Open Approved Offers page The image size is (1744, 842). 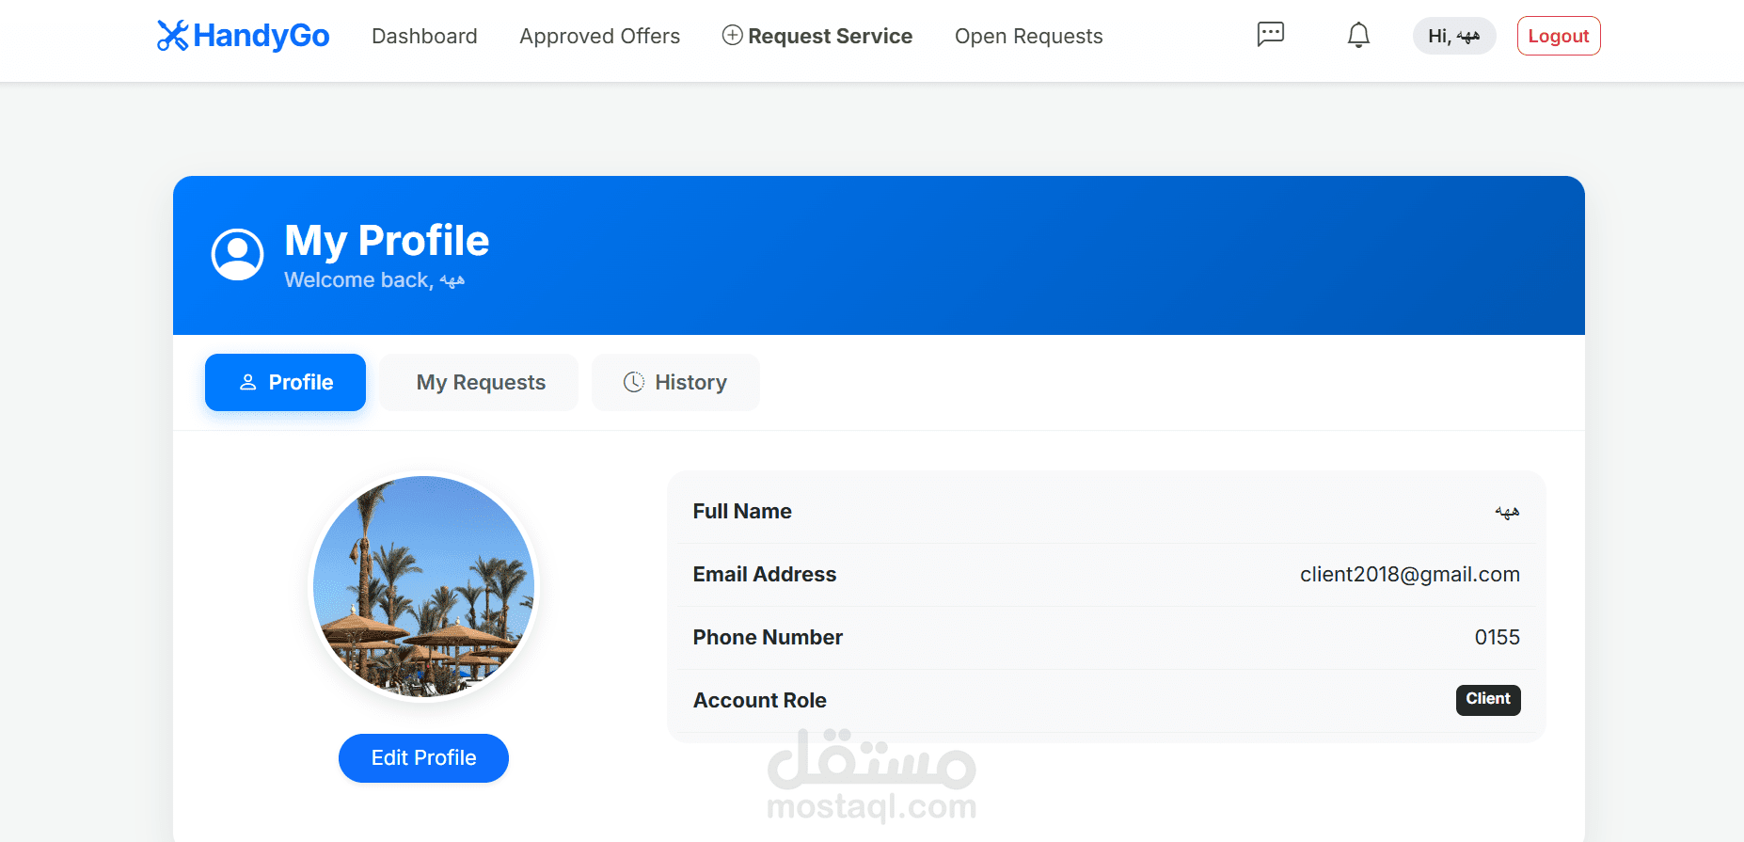[599, 36]
